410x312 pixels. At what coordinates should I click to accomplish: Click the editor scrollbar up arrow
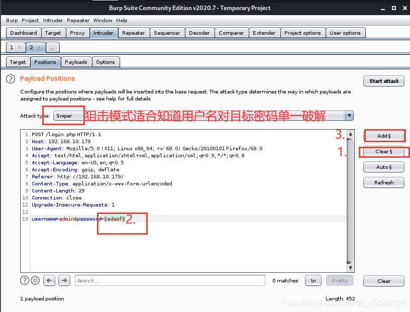click(x=350, y=134)
